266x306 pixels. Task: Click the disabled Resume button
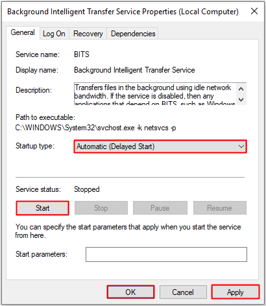pyautogui.click(x=220, y=208)
